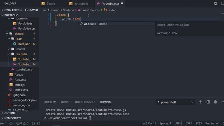Click the Youtube folder breadcrumb
This screenshot has width=224, height=126.
[x=69, y=10]
